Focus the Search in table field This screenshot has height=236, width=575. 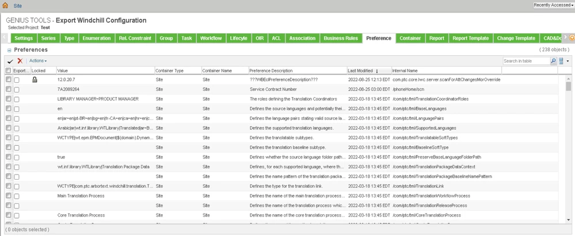click(526, 61)
